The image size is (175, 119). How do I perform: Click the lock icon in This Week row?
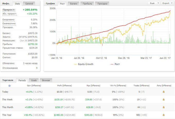click(163, 99)
